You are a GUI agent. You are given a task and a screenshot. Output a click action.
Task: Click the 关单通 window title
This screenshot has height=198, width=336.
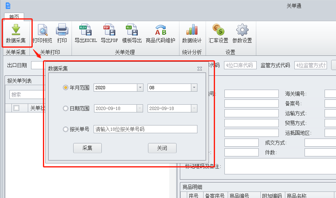pos(294,6)
